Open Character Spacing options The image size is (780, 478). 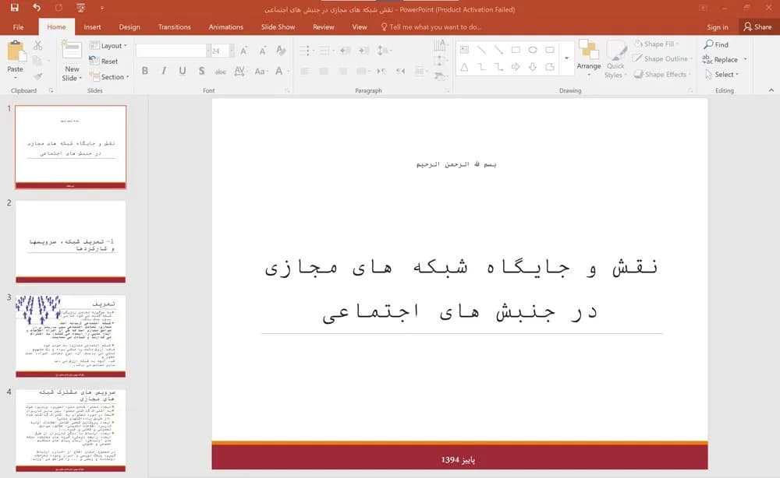pyautogui.click(x=239, y=71)
